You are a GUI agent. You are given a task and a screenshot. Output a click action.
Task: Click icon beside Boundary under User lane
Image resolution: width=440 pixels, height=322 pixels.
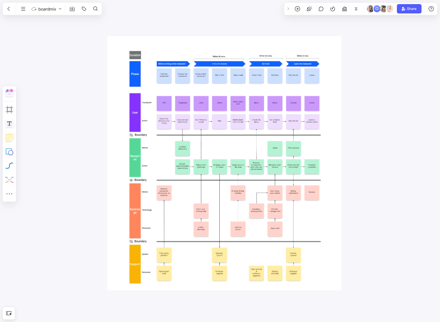131,135
